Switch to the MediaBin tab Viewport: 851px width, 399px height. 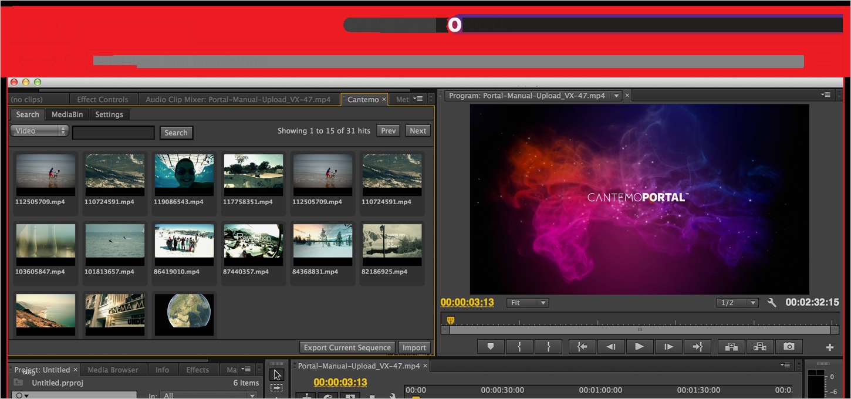(x=67, y=114)
